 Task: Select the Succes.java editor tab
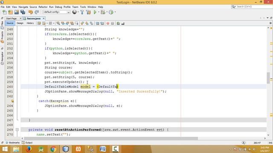[34, 18]
